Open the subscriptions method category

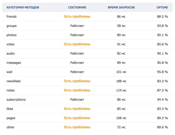16,100
